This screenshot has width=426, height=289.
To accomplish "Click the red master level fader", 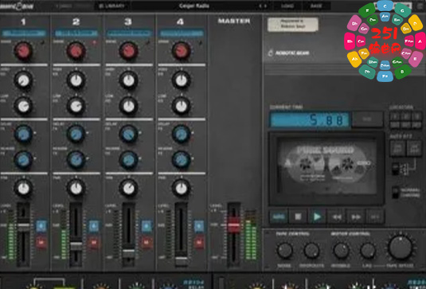I will click(x=234, y=225).
